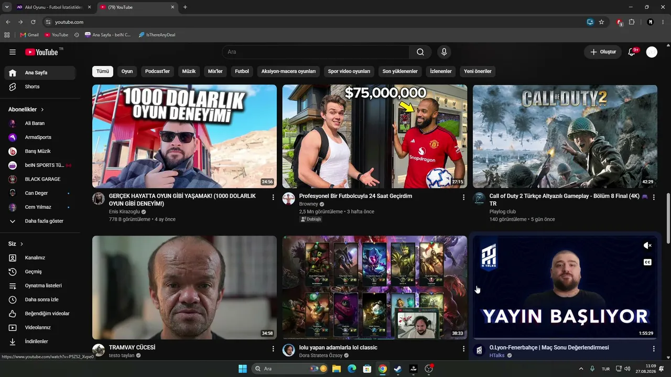This screenshot has height=377, width=671.
Task: Select the Aksiyon-macera oyunları chip
Action: coord(289,71)
